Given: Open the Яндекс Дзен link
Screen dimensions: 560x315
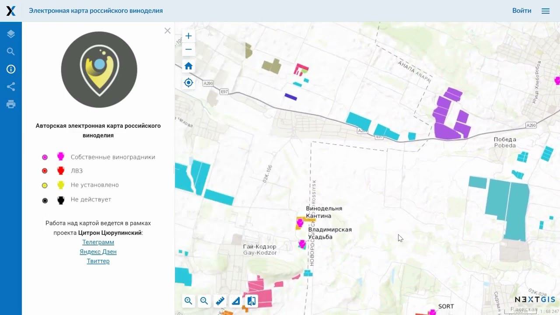Looking at the screenshot, I should [x=98, y=252].
